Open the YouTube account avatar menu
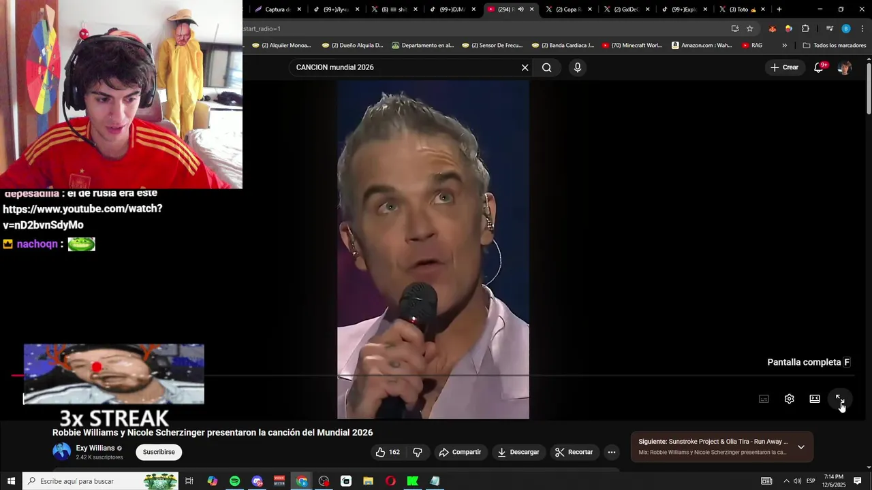The height and width of the screenshot is (490, 872). point(845,67)
